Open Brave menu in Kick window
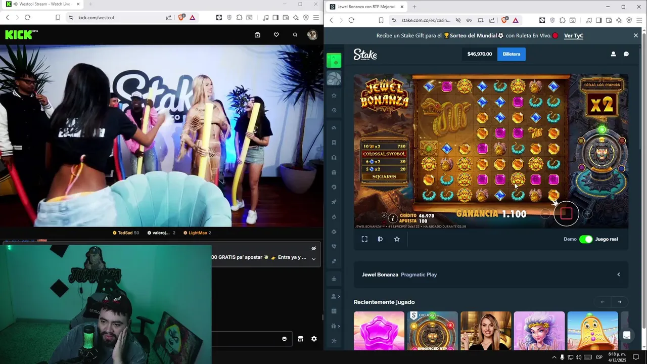Screen dimensions: 647x364 click(316, 18)
